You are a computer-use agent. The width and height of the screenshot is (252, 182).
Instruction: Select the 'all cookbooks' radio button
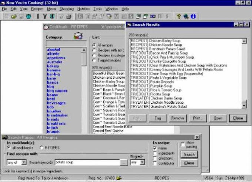click(9, 147)
